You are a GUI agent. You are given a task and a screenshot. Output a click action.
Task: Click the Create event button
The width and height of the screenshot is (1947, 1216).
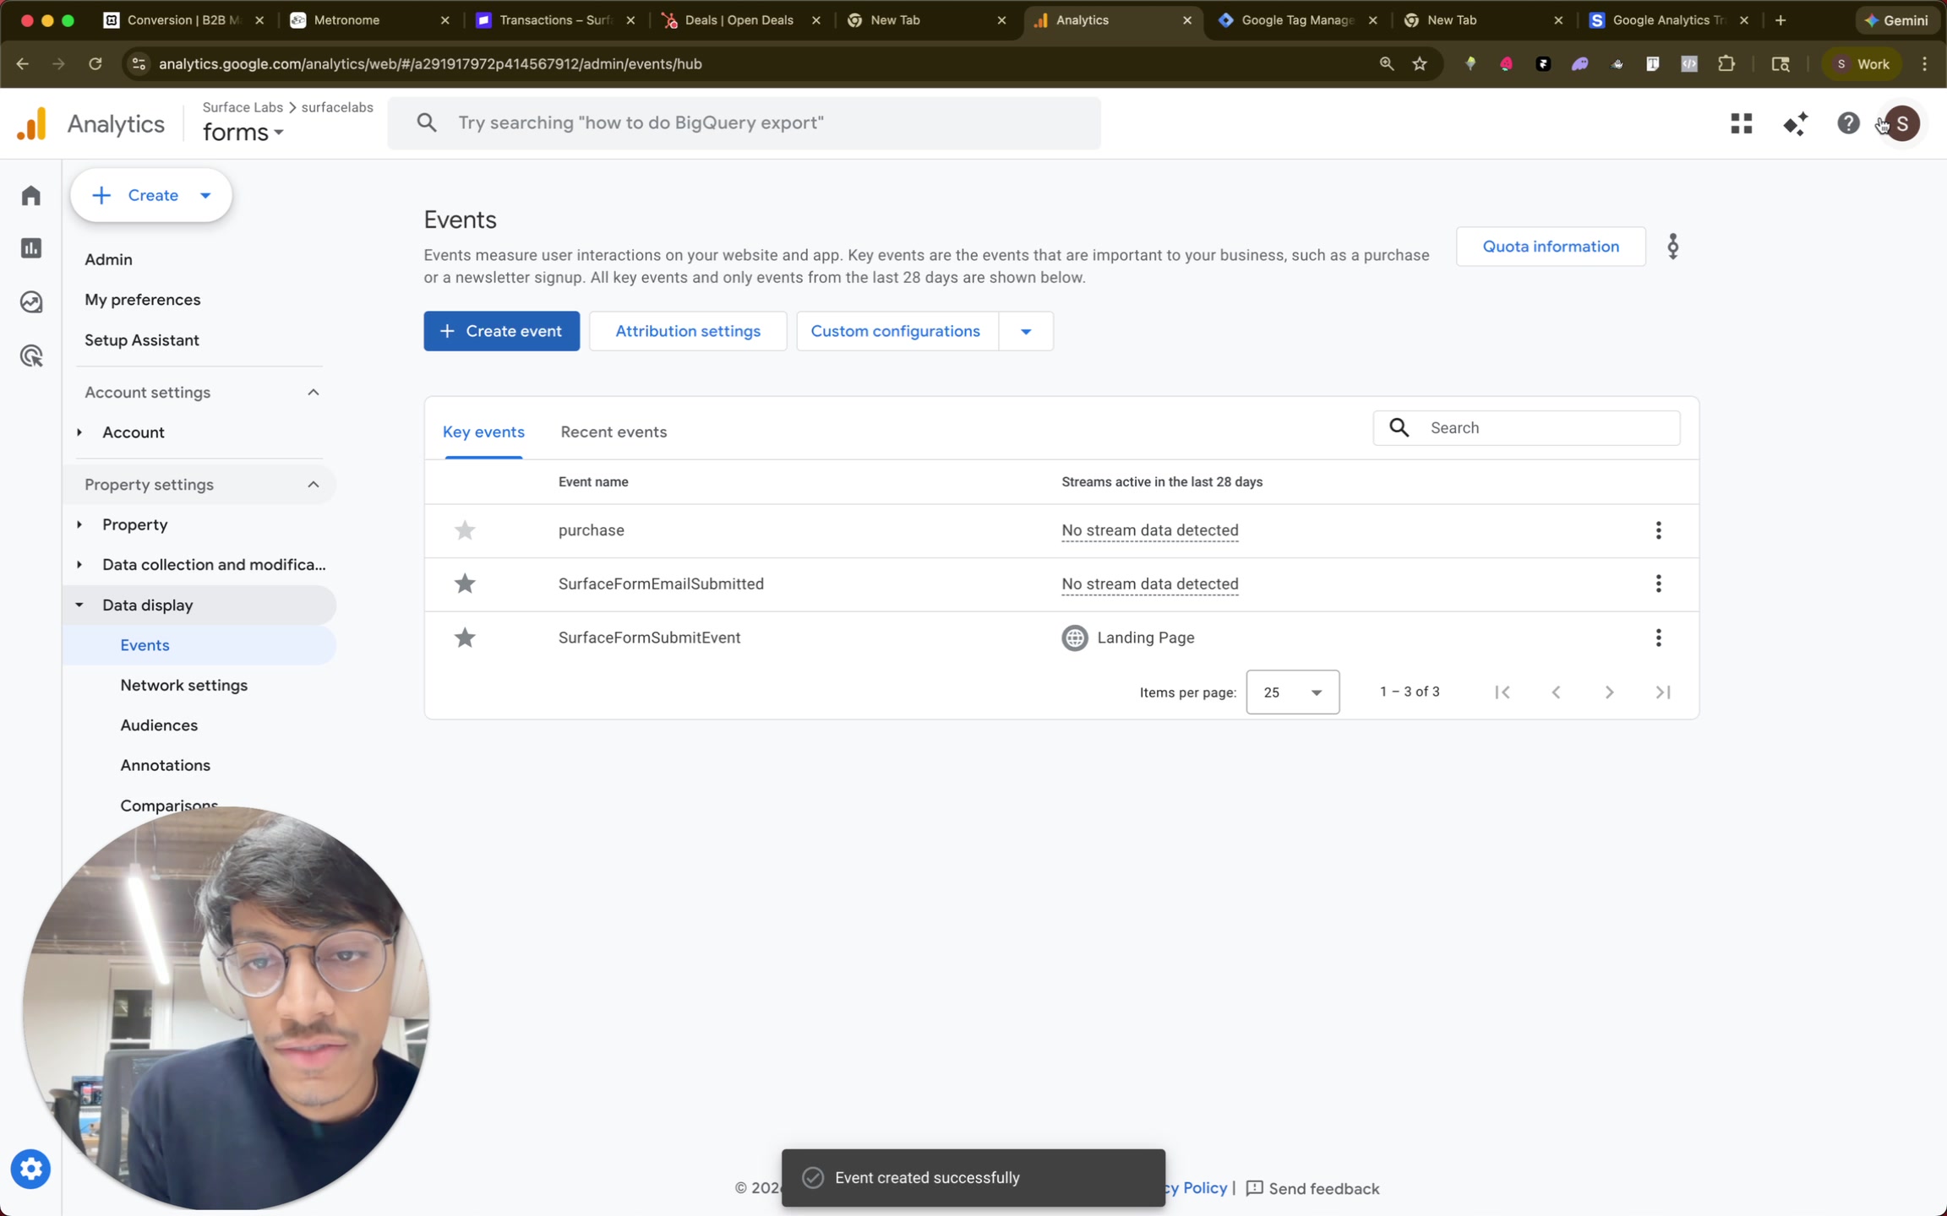point(500,330)
